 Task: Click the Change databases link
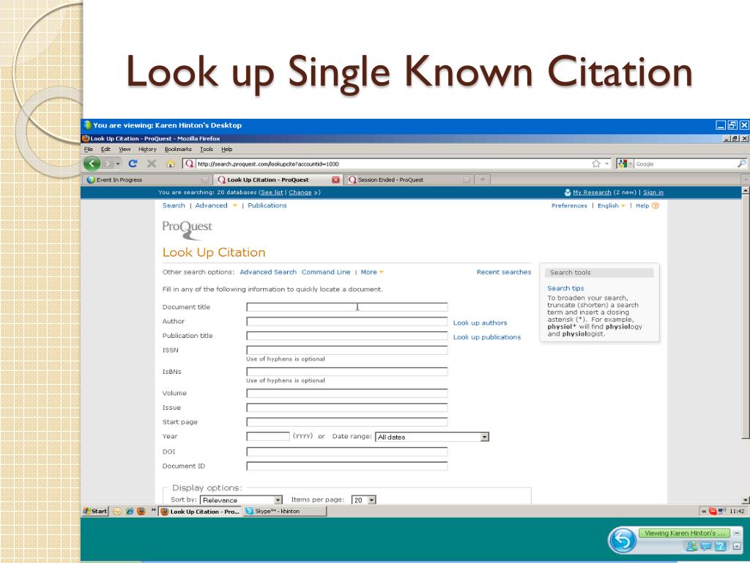(x=300, y=193)
